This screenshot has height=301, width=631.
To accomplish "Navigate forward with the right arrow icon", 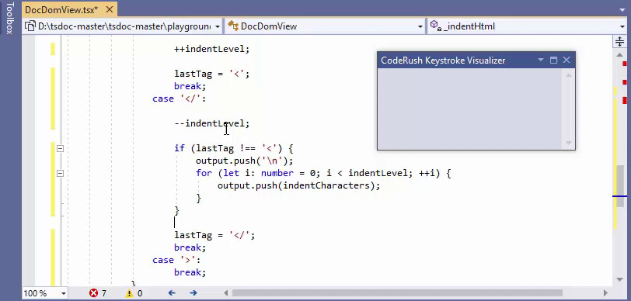I will pos(193,293).
